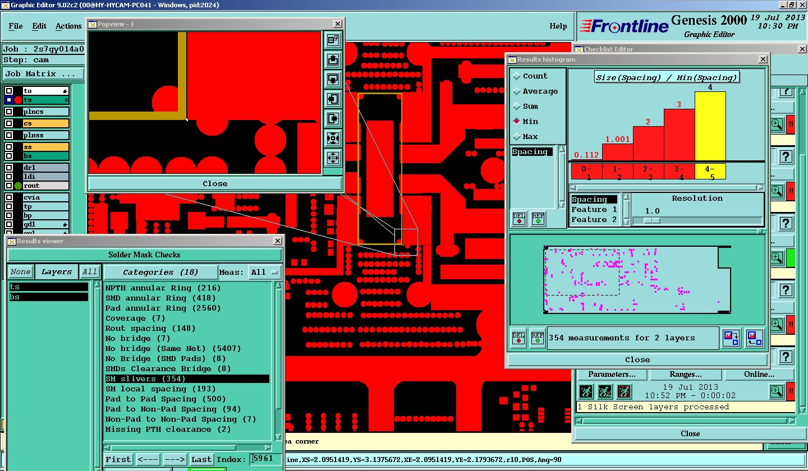Screen dimensions: 808x471
Task: Close the Popview window with Close button
Action: 215,183
